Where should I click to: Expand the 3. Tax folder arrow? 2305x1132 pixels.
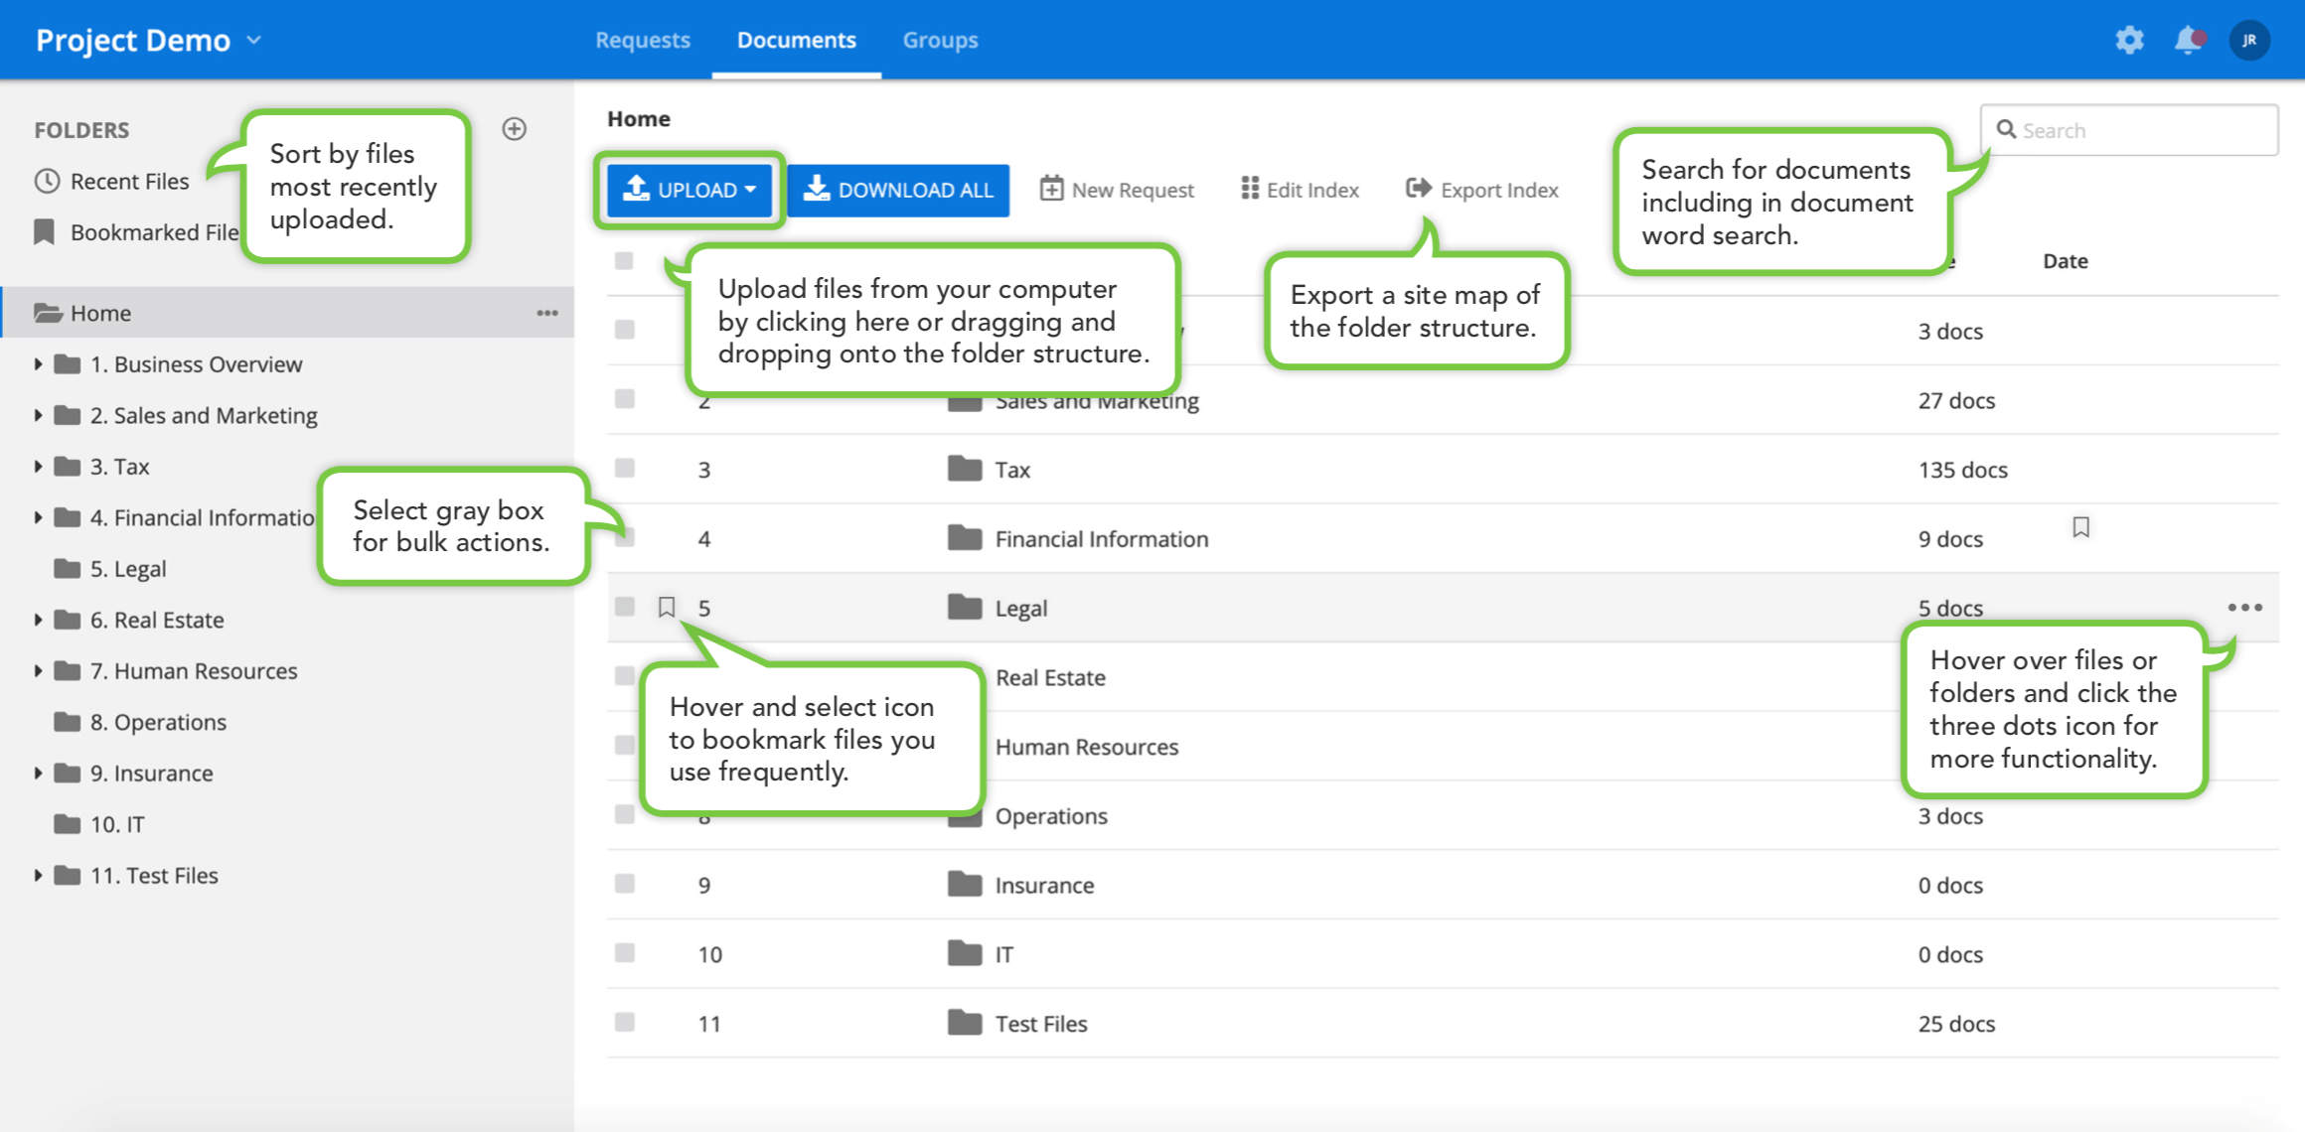click(x=38, y=467)
